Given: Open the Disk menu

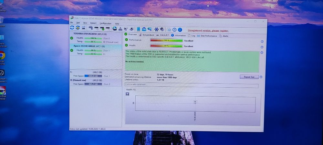Looking at the screenshot, I should pyautogui.click(x=78, y=23).
